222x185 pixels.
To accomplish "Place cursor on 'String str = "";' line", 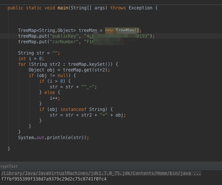I will pos(39,53).
